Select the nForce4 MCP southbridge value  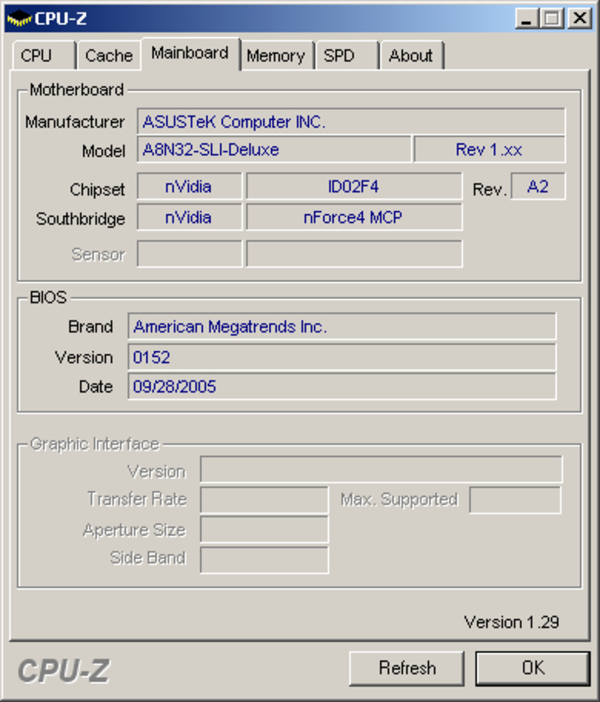click(x=354, y=217)
